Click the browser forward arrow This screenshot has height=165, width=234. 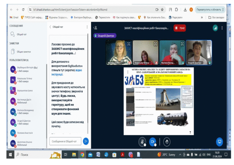pos(17,10)
